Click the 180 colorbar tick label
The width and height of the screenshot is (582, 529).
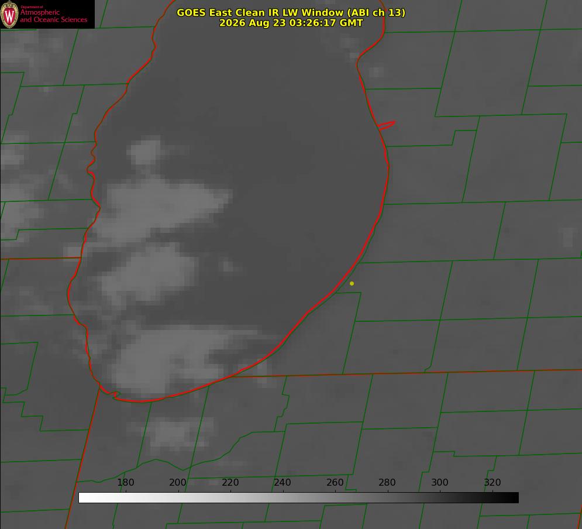[x=125, y=482]
